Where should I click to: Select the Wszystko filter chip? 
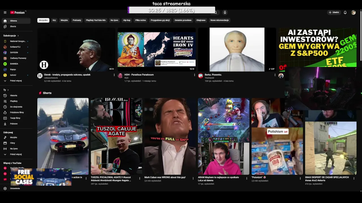pyautogui.click(x=43, y=20)
